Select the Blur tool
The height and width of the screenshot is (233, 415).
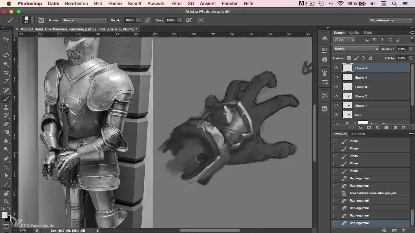pos(6,141)
